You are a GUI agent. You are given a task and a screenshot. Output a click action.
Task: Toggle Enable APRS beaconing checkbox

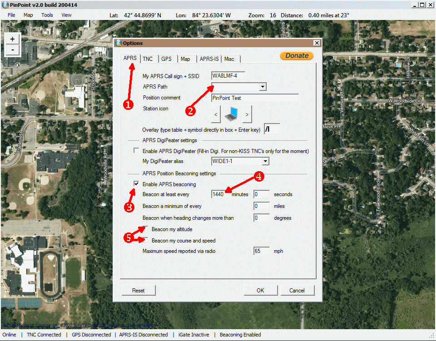click(x=136, y=184)
